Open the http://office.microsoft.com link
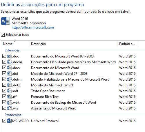 click(x=33, y=27)
